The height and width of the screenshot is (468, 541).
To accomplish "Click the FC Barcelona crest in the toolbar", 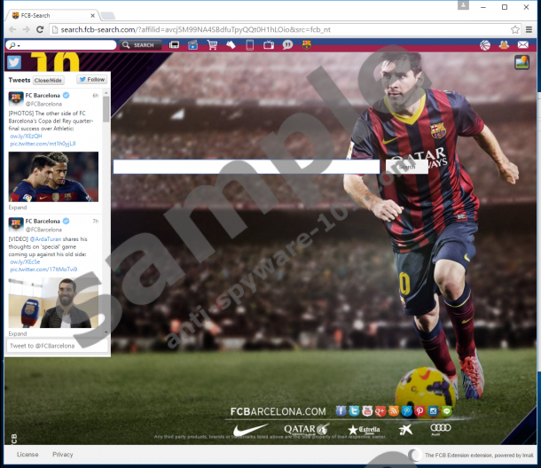I will [307, 45].
